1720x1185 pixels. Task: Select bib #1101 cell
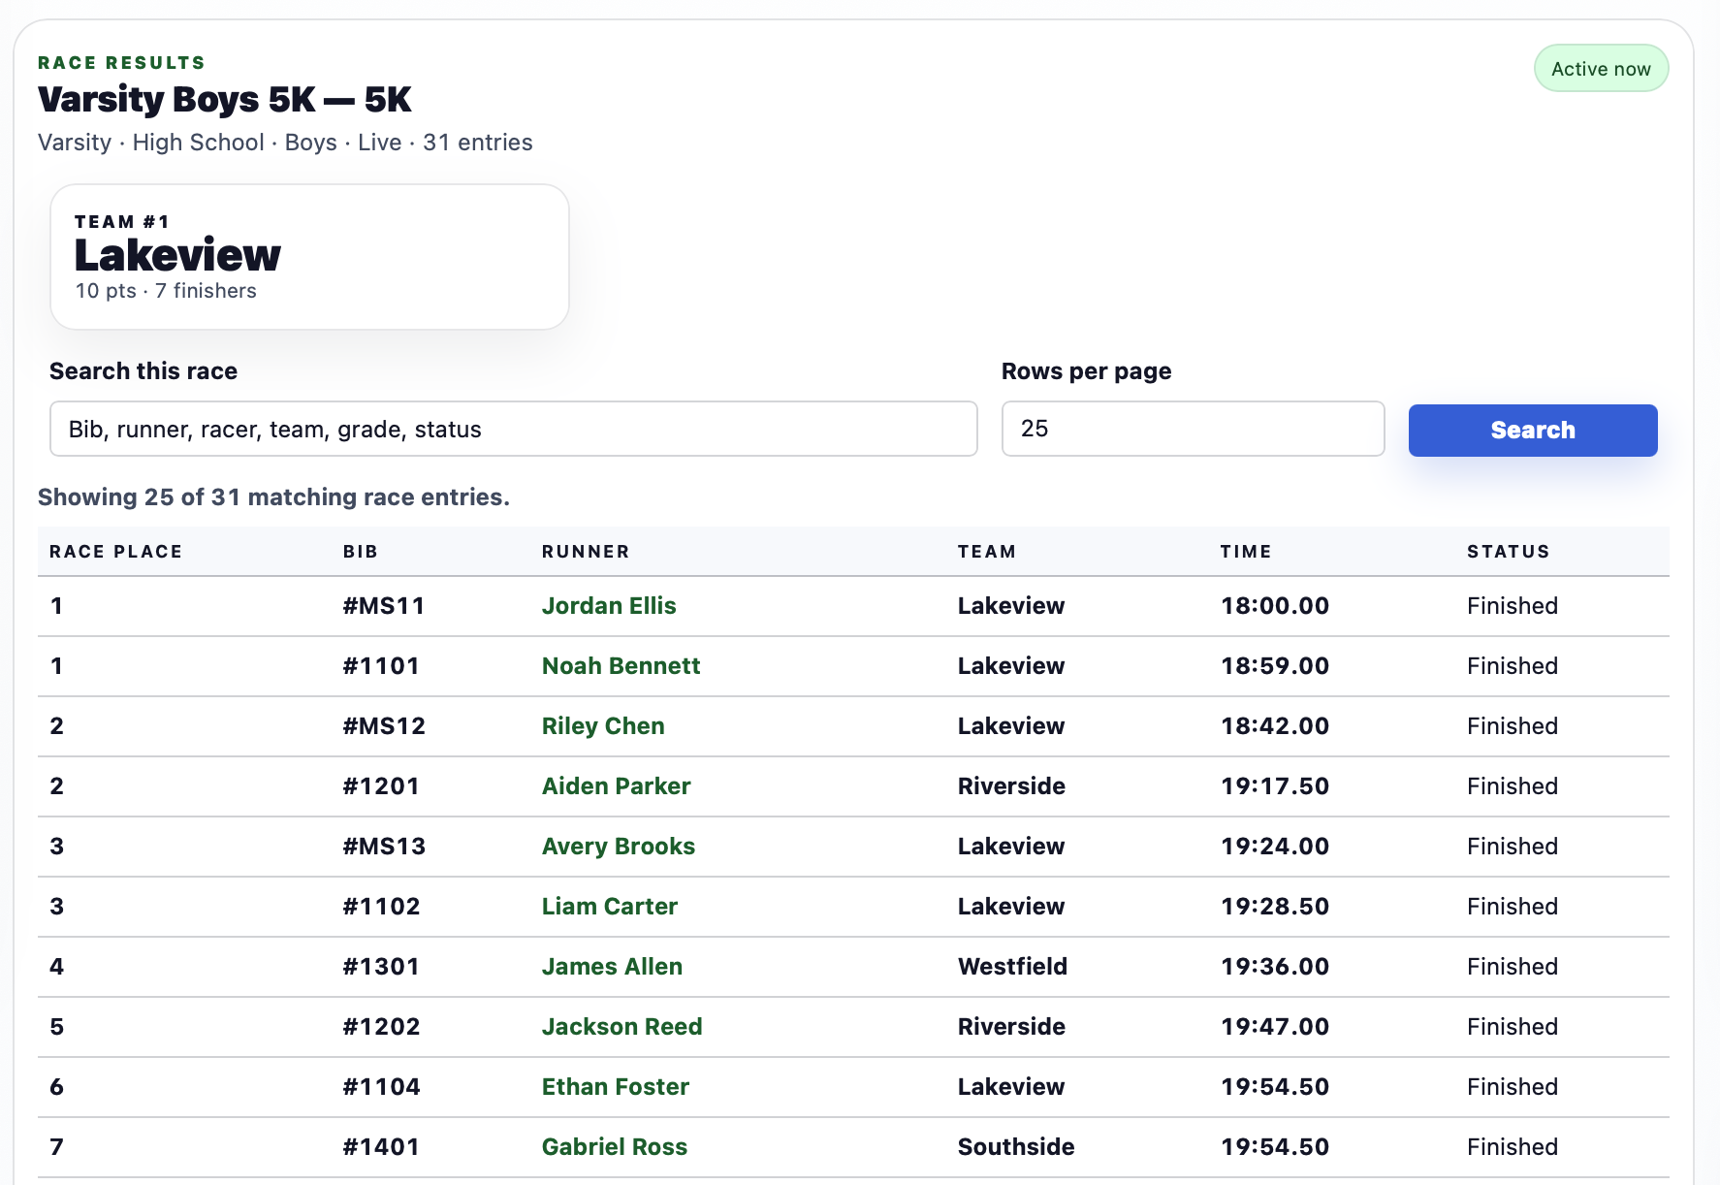pyautogui.click(x=381, y=666)
